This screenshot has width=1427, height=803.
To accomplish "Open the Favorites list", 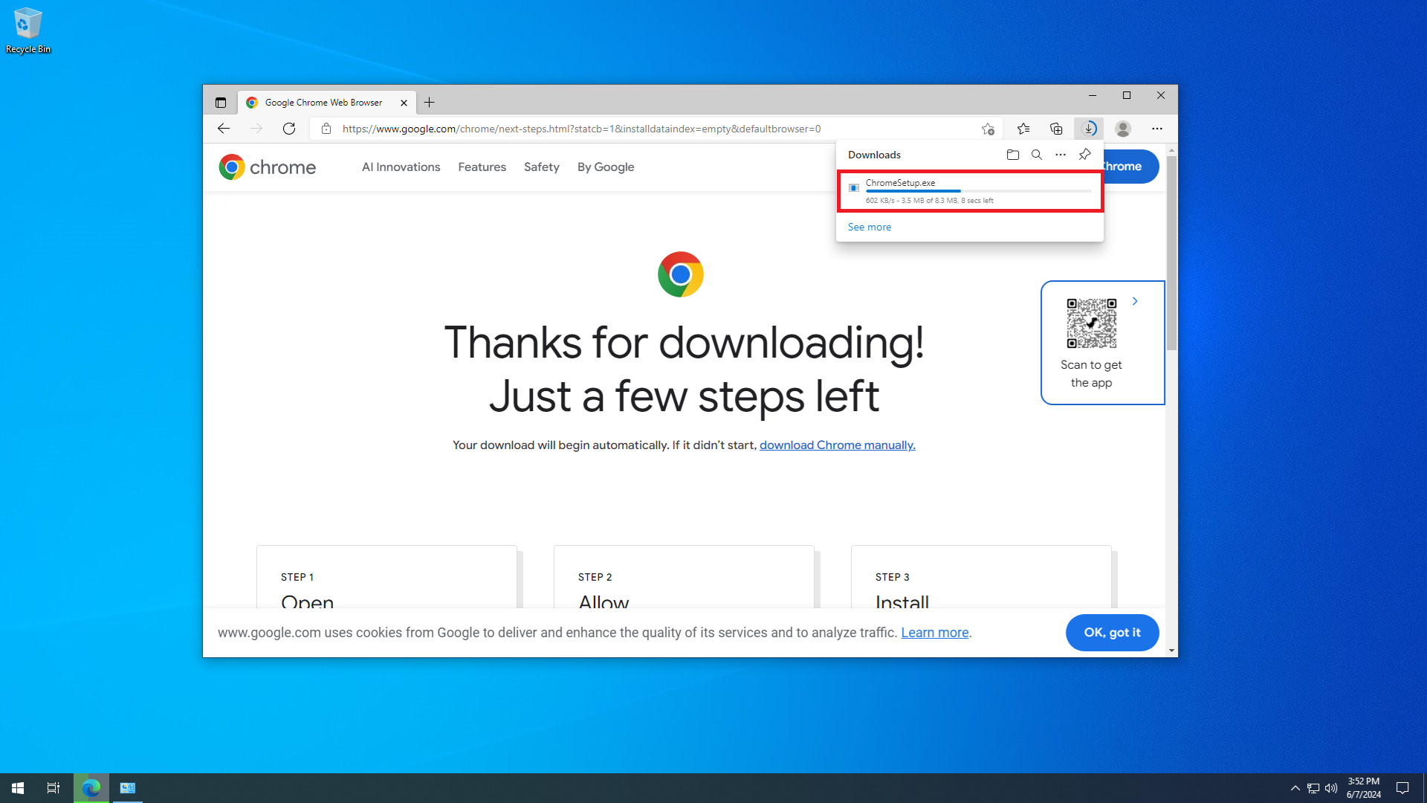I will [1023, 129].
